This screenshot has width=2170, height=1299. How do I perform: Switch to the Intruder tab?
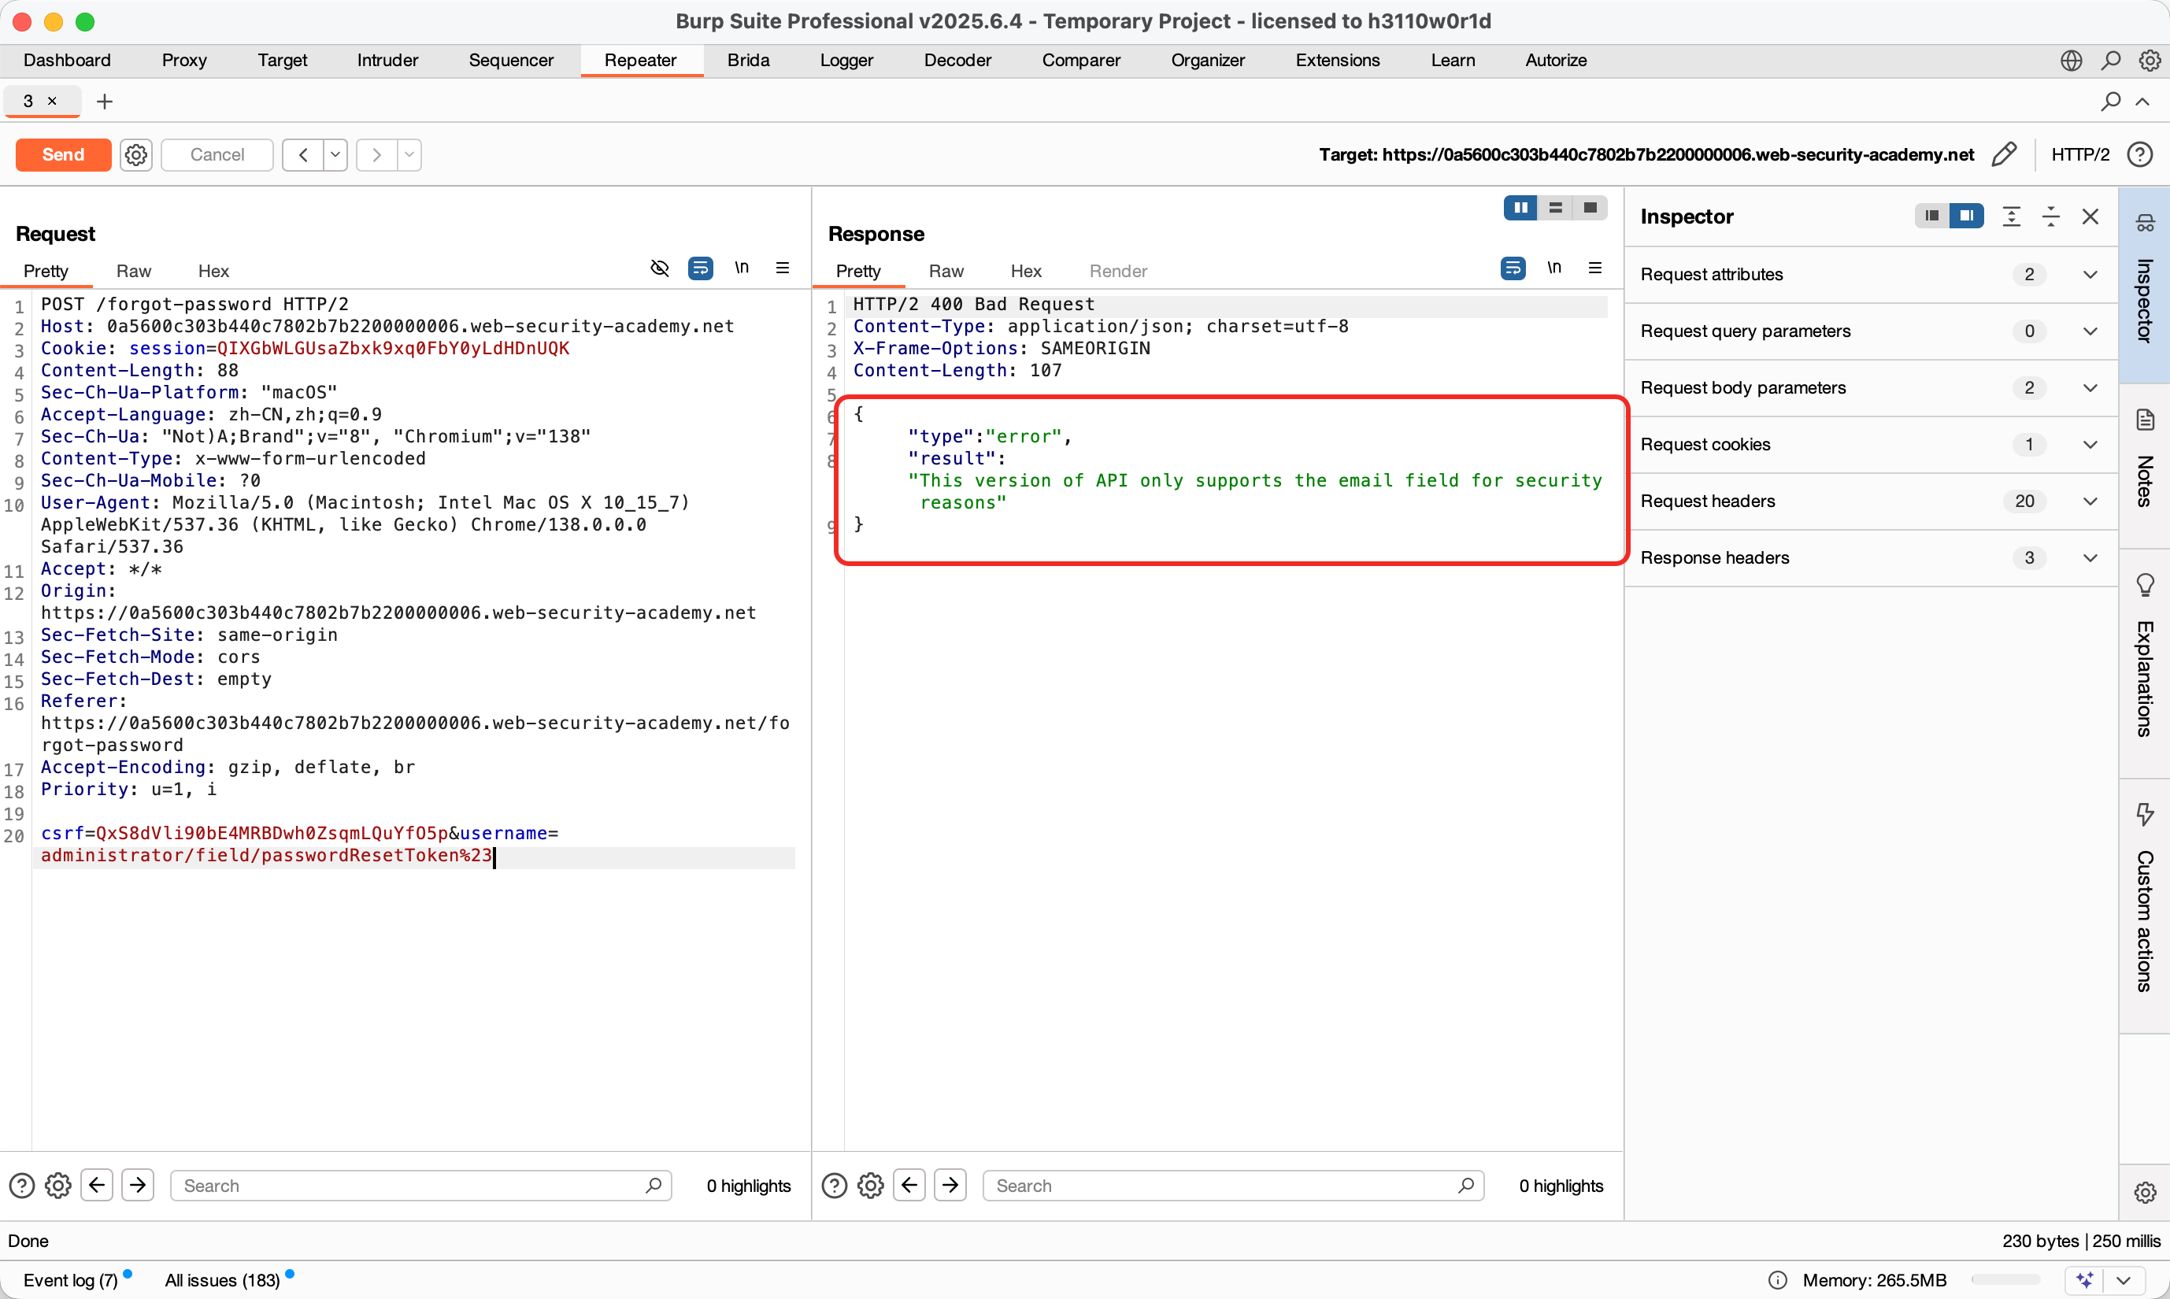click(387, 61)
